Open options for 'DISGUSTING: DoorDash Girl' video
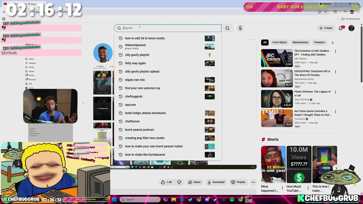Image resolution: width=363 pixels, height=204 pixels. (x=335, y=72)
